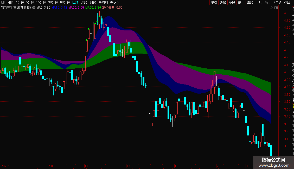Switch to 30分钟 period
This screenshot has width=294, height=169.
[53, 2]
